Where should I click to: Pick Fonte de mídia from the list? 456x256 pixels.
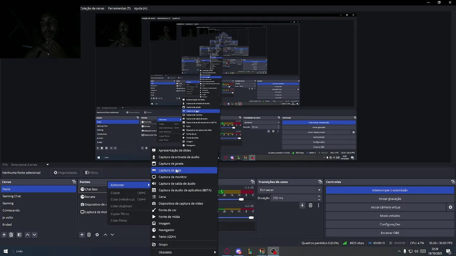184,217
